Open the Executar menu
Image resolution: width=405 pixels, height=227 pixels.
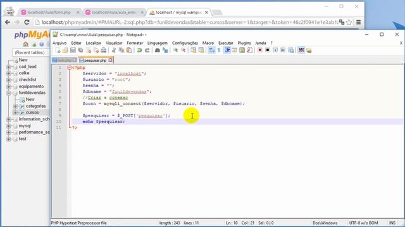click(x=226, y=43)
